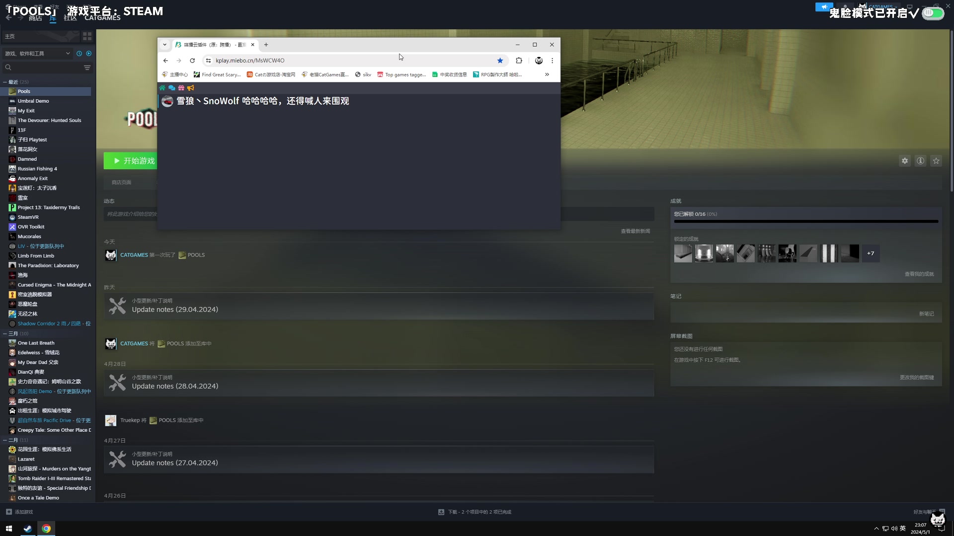Open Chrome tab search dropdown

(x=164, y=45)
